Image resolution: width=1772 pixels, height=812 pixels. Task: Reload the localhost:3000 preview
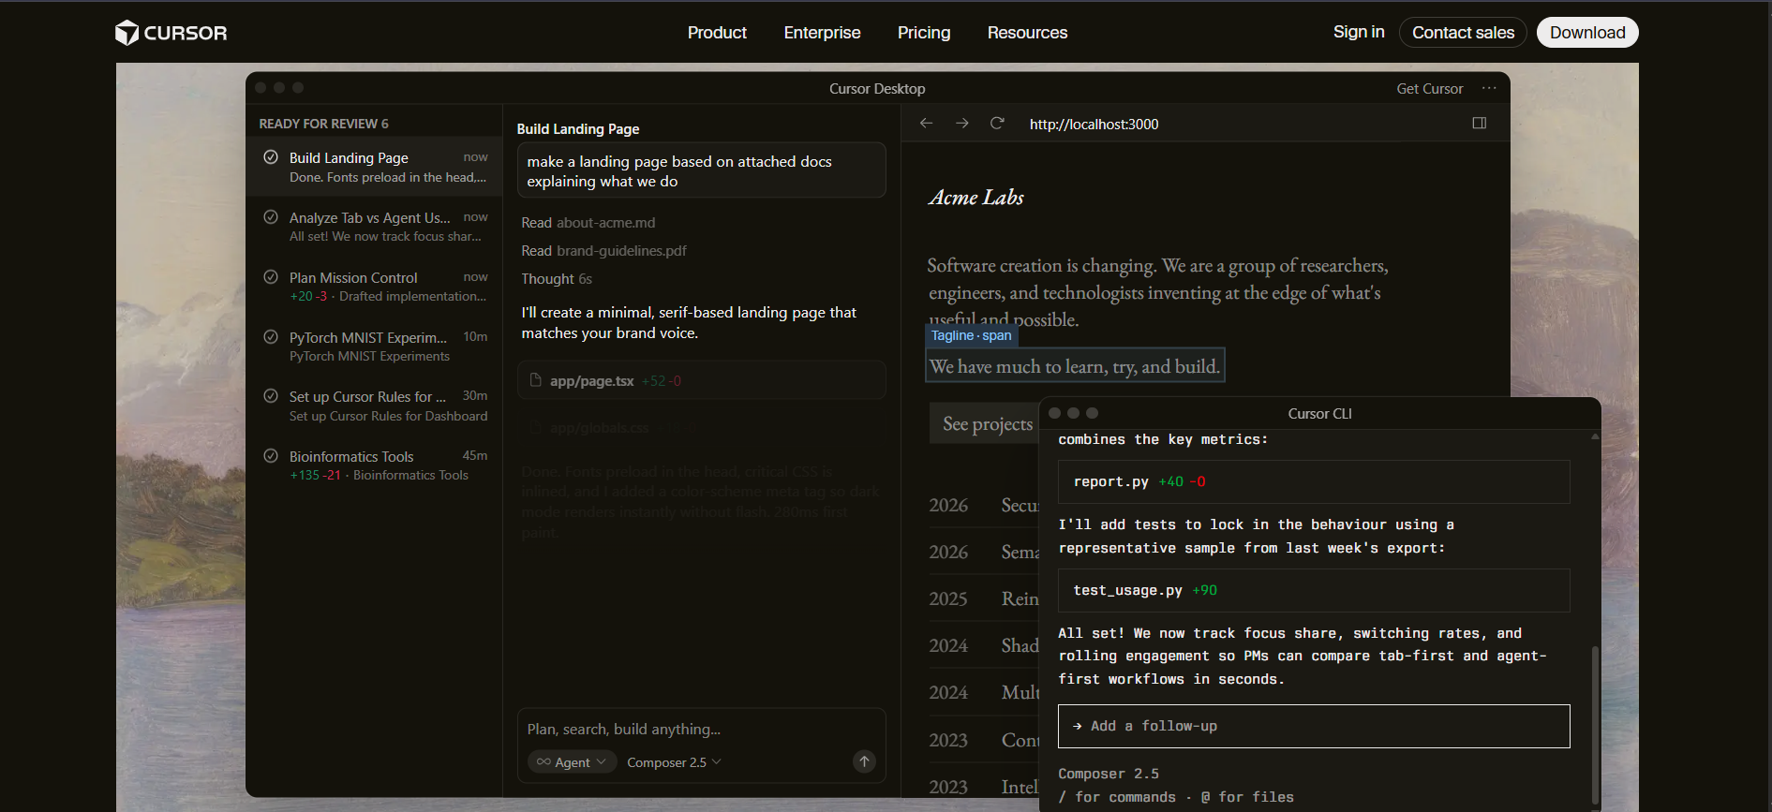tap(997, 124)
